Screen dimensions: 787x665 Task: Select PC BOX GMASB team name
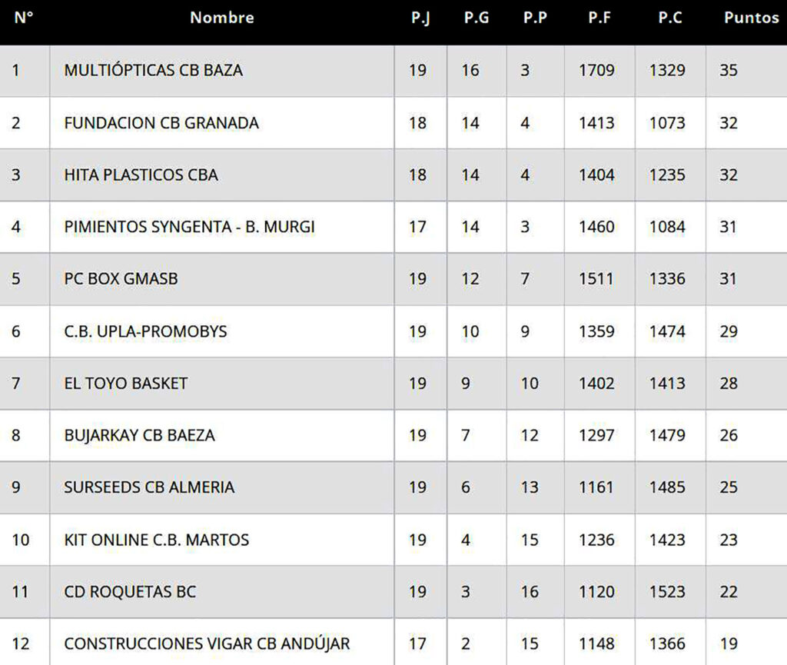pos(121,279)
